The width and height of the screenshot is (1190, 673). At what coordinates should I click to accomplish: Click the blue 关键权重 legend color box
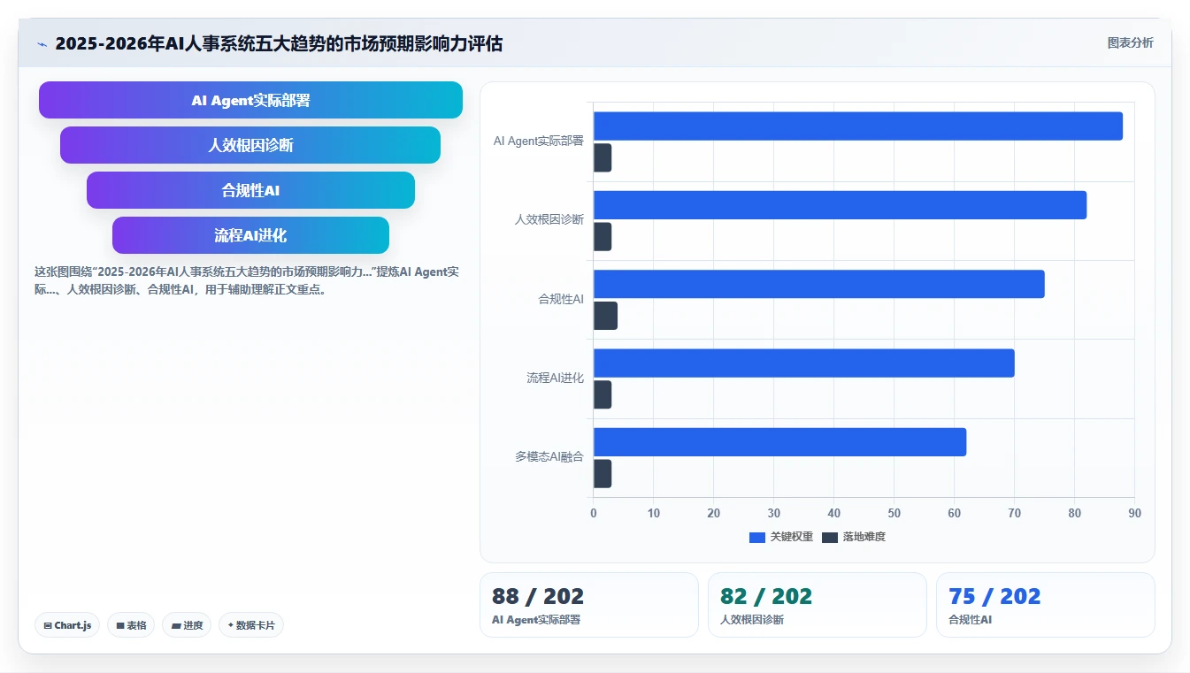click(x=757, y=537)
